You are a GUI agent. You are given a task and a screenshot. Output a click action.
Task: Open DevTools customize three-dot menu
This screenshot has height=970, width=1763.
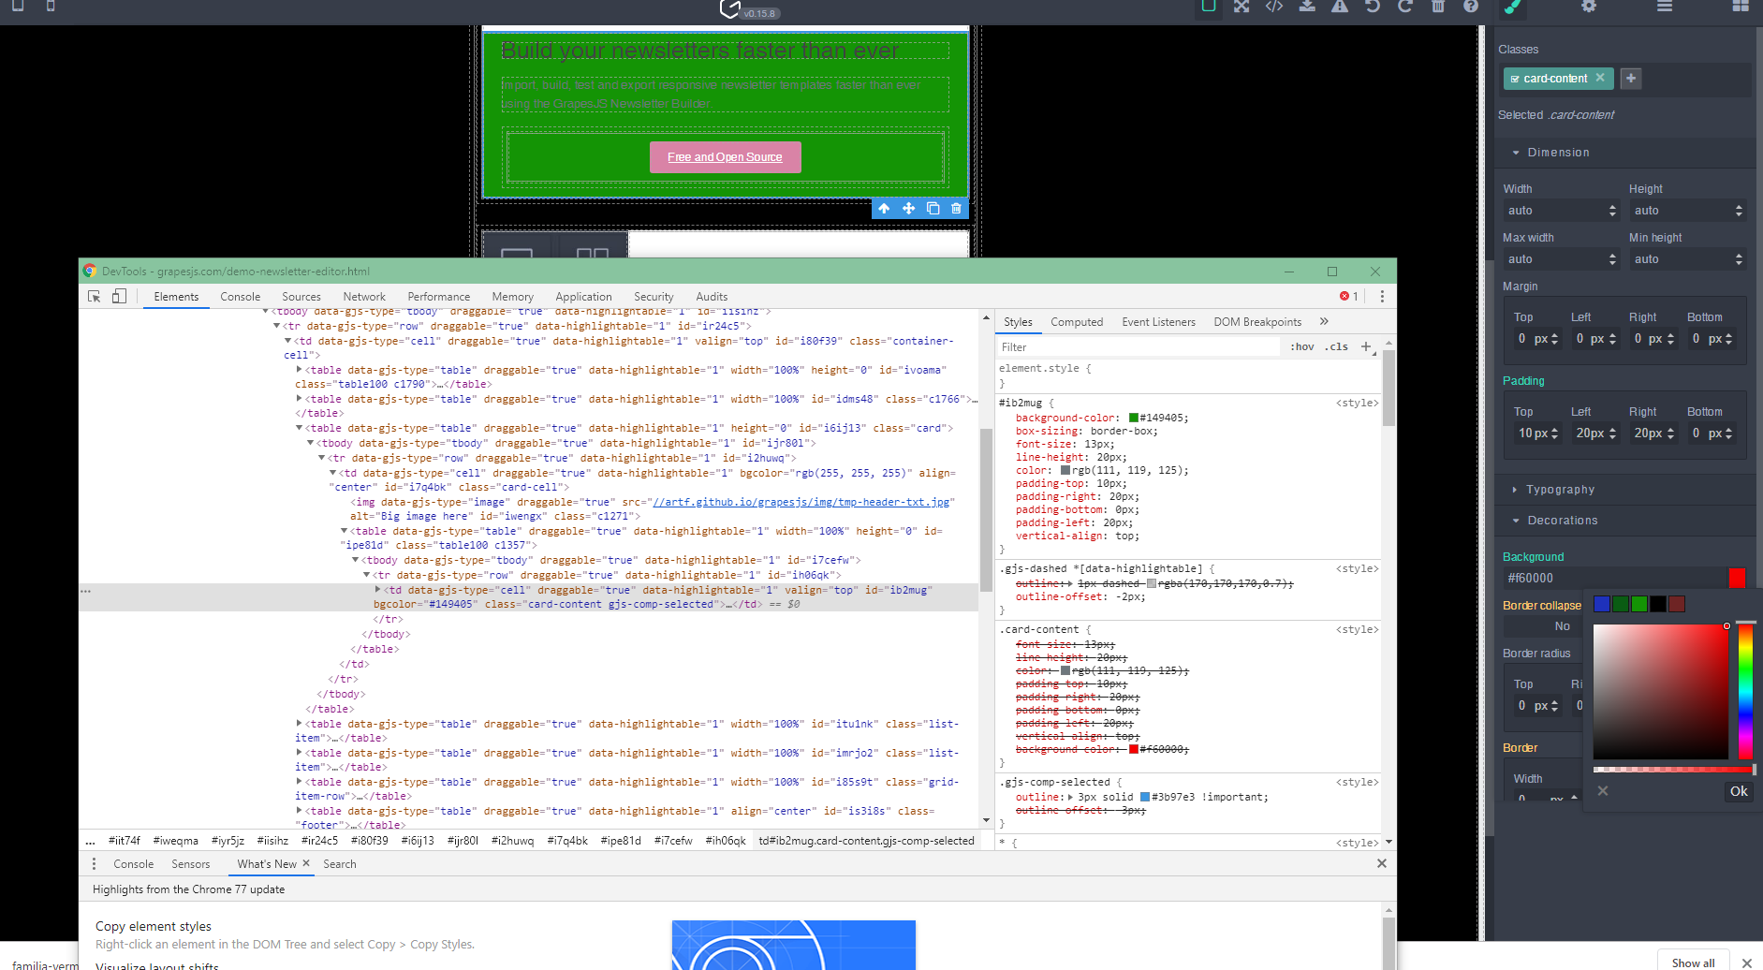(x=1382, y=296)
